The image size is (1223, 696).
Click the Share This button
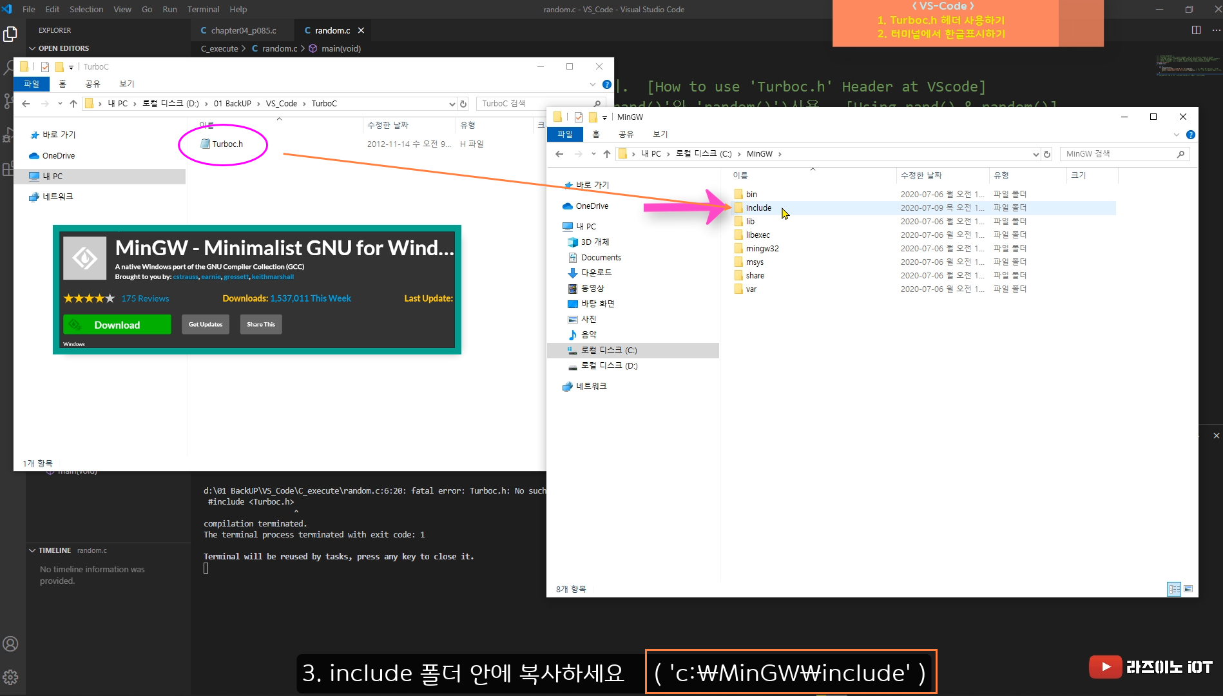click(260, 324)
